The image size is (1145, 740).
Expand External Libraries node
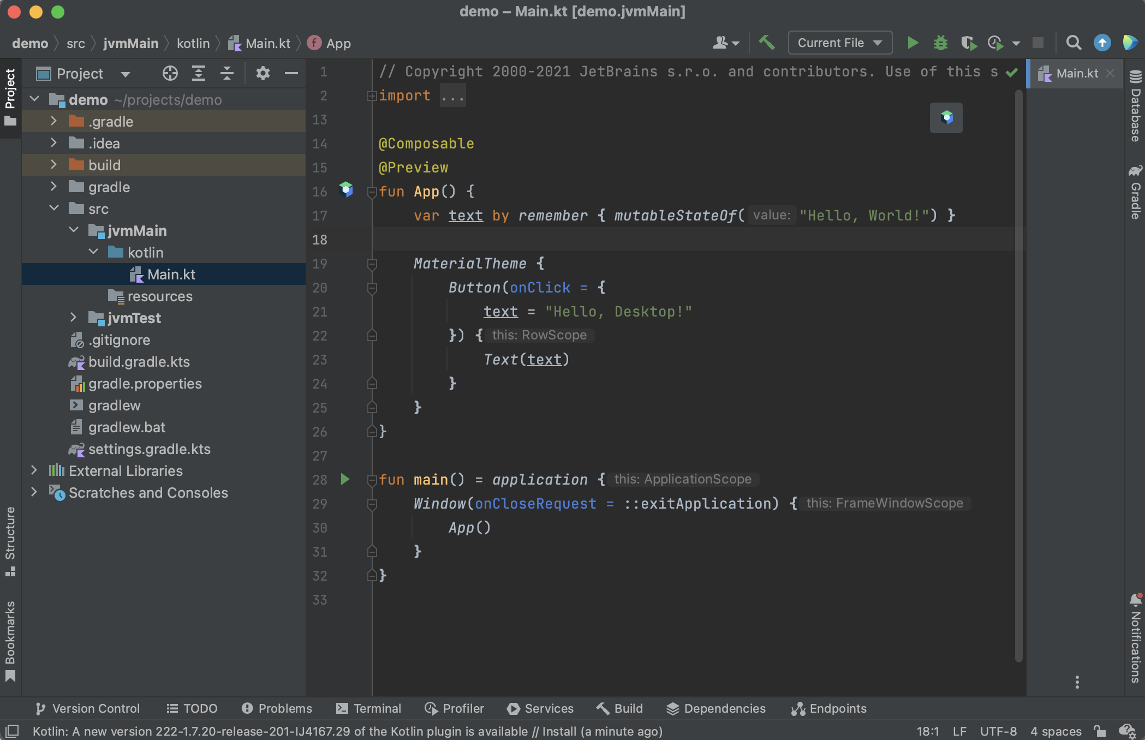pyautogui.click(x=34, y=470)
